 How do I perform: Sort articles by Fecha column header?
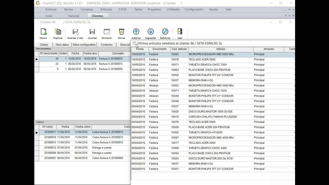(140, 49)
